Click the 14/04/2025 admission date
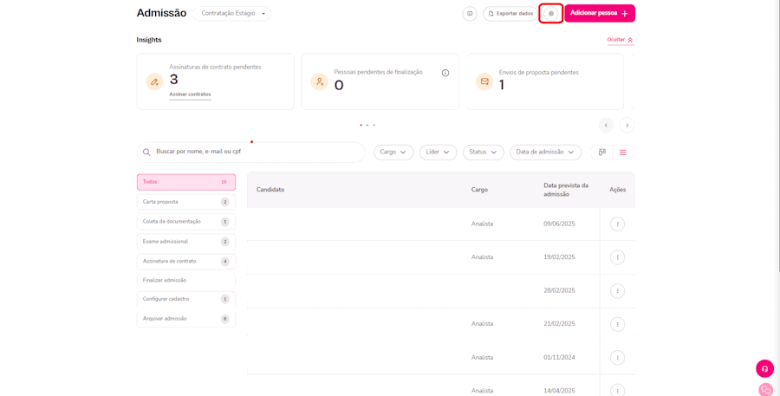Viewport: 780px width, 396px height. 559,391
